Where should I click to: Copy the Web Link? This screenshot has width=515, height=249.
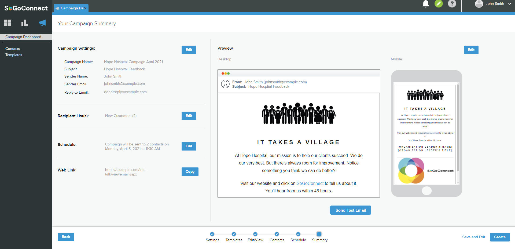coord(190,172)
